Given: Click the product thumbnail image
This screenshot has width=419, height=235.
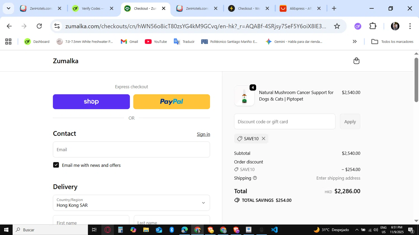Looking at the screenshot, I should [x=244, y=96].
